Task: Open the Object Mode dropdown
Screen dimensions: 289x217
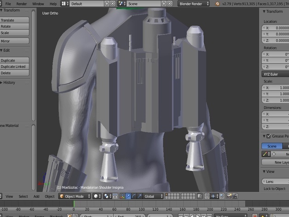Action: pyautogui.click(x=74, y=196)
